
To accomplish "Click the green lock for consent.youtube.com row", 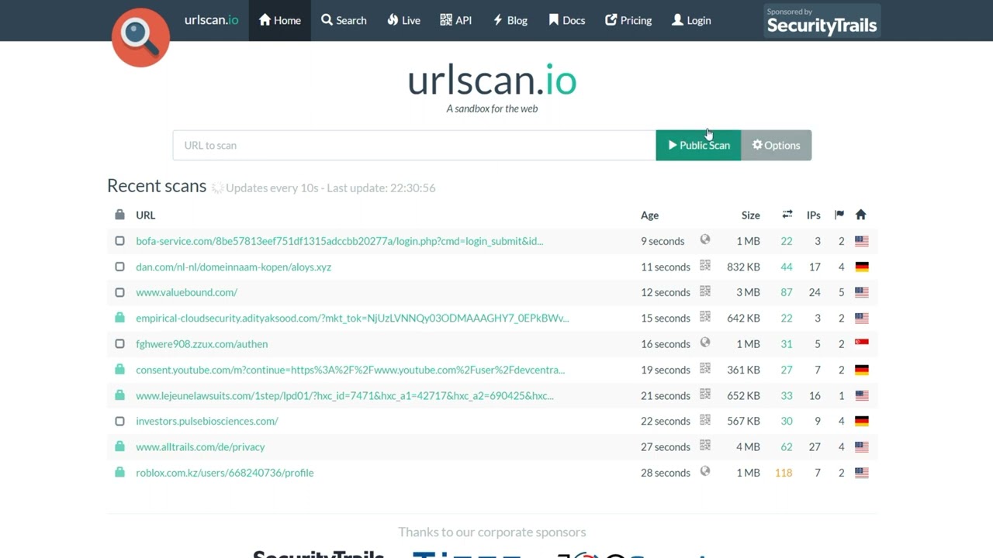I will pyautogui.click(x=119, y=370).
